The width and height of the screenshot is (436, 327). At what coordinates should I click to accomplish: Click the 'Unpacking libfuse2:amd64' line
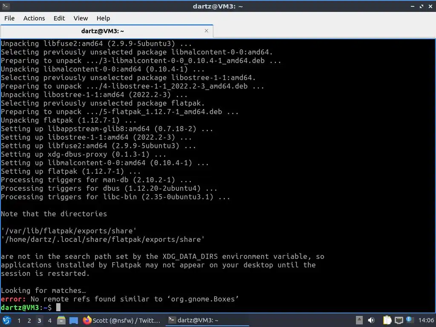click(96, 43)
